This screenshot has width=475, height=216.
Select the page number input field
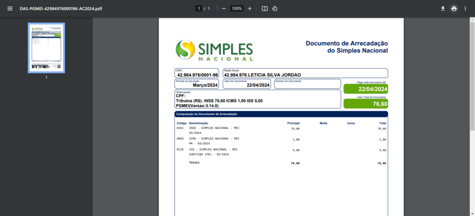199,8
